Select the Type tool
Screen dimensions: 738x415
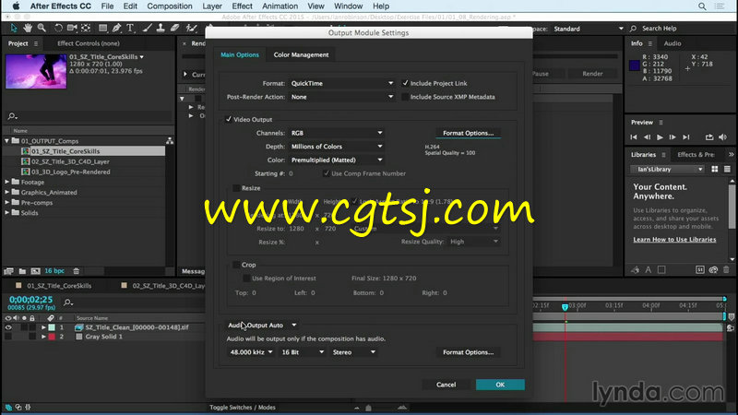(130, 29)
